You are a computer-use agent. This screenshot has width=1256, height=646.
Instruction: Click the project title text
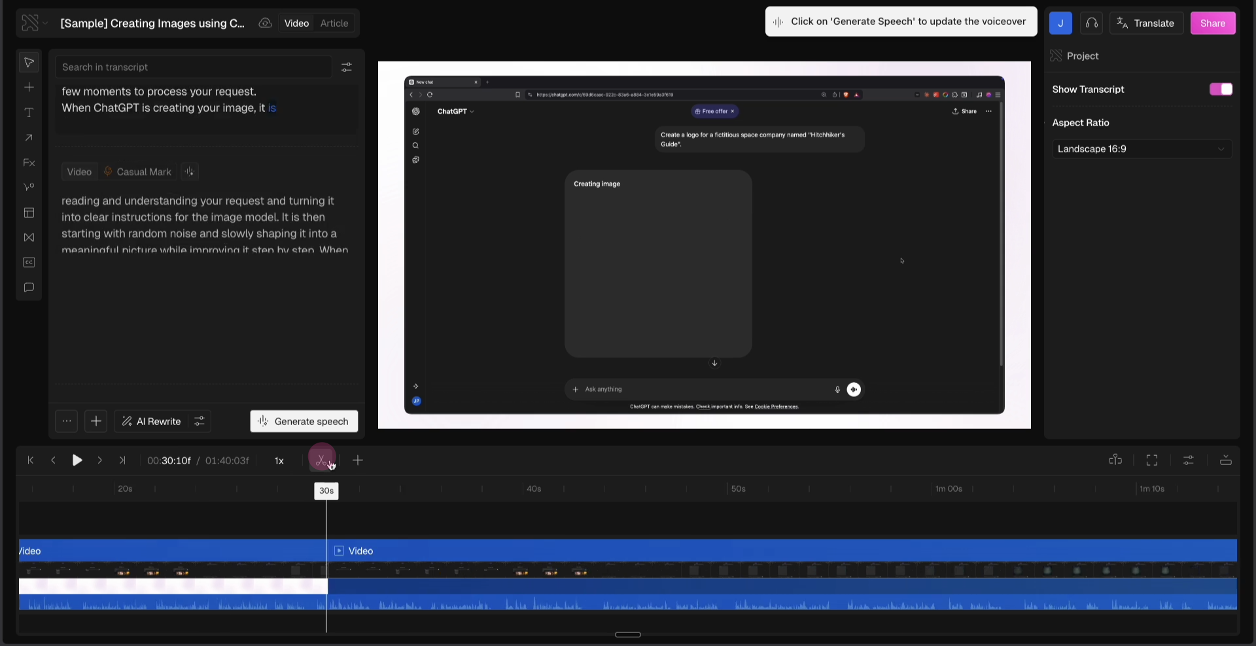(152, 24)
